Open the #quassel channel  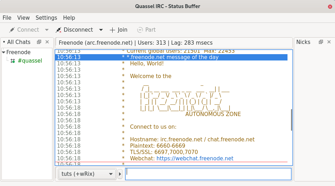coord(30,60)
